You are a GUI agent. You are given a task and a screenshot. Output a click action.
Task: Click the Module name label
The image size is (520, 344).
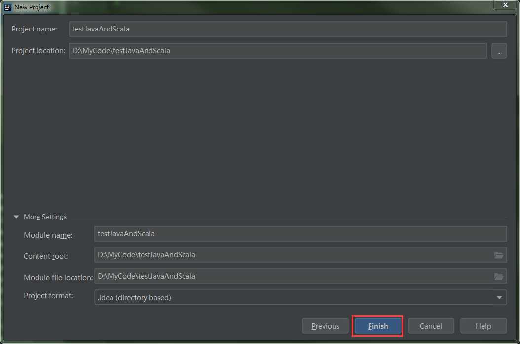click(48, 235)
